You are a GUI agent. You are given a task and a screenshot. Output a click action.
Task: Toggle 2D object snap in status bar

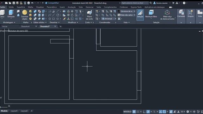click(x=164, y=112)
